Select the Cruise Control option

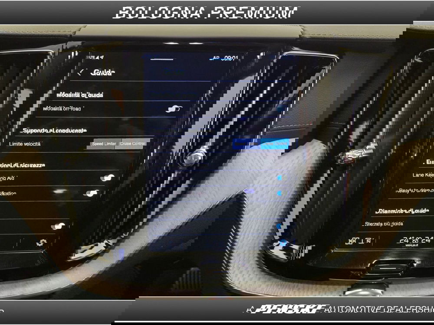pos(133,144)
